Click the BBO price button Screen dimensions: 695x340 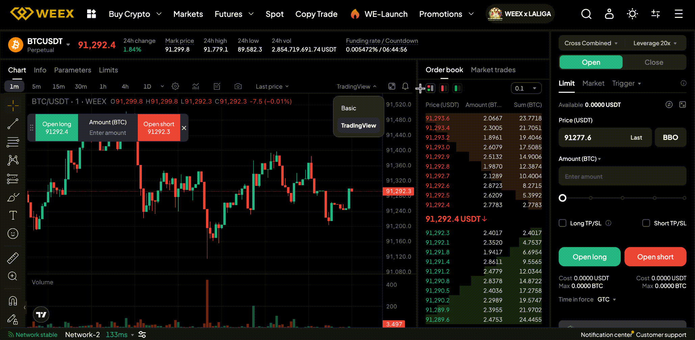click(x=670, y=137)
